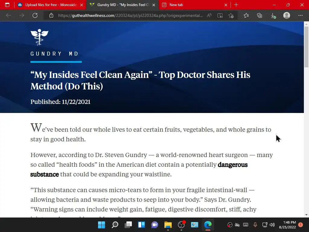The width and height of the screenshot is (309, 232).
Task: Open the Favorites list
Action: pyautogui.click(x=246, y=15)
